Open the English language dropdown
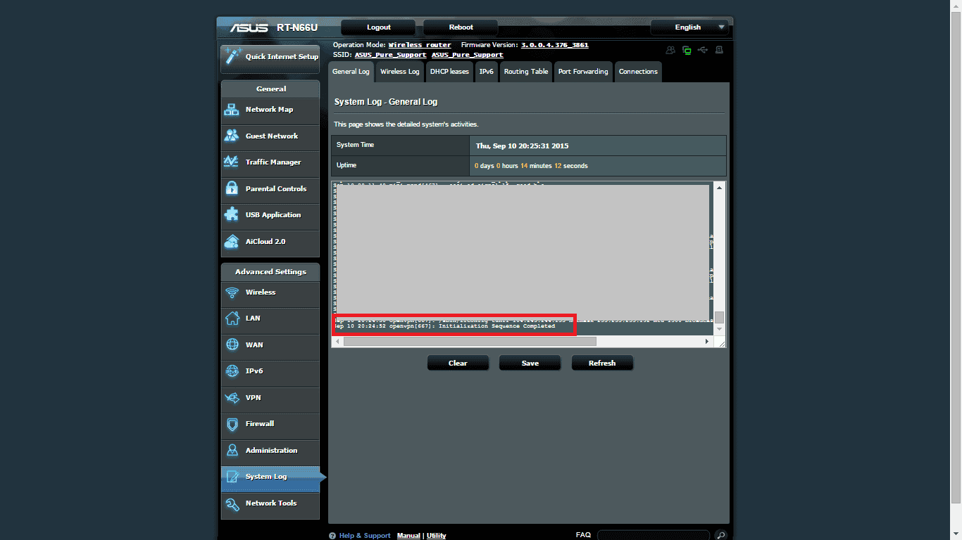Image resolution: width=962 pixels, height=540 pixels. 689,27
